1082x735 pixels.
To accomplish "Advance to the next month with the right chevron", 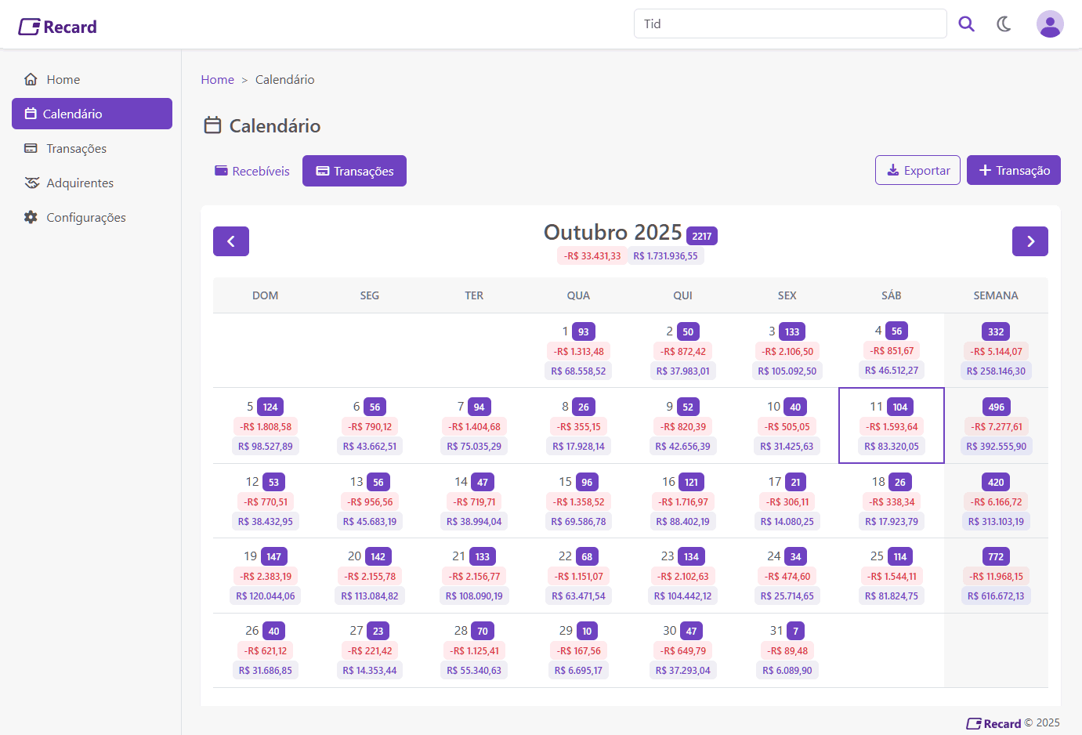I will pyautogui.click(x=1030, y=241).
